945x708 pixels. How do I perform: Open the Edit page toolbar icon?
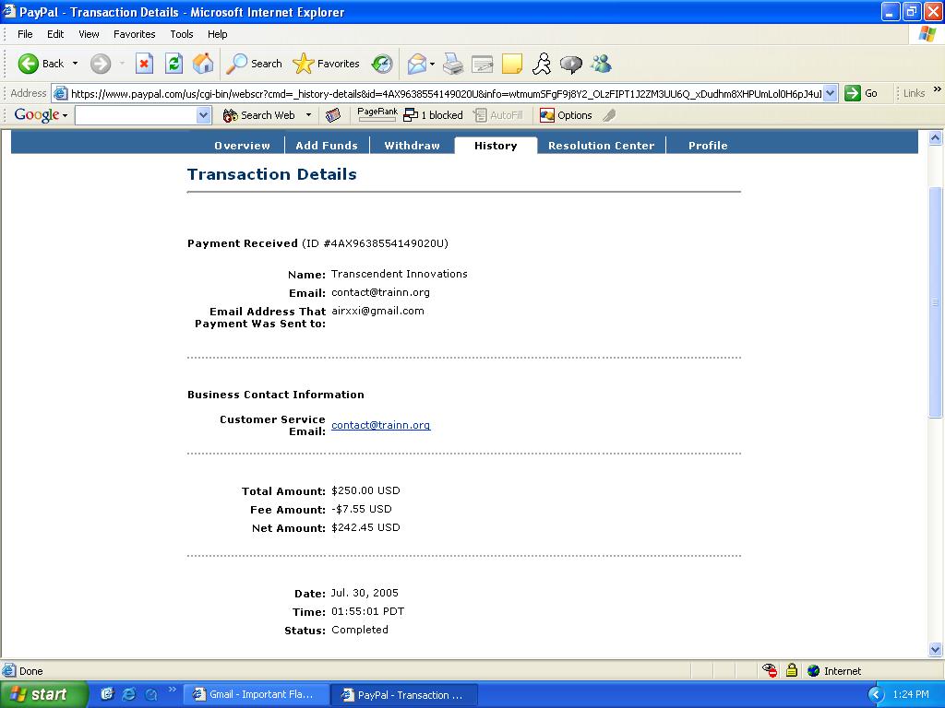pos(482,64)
